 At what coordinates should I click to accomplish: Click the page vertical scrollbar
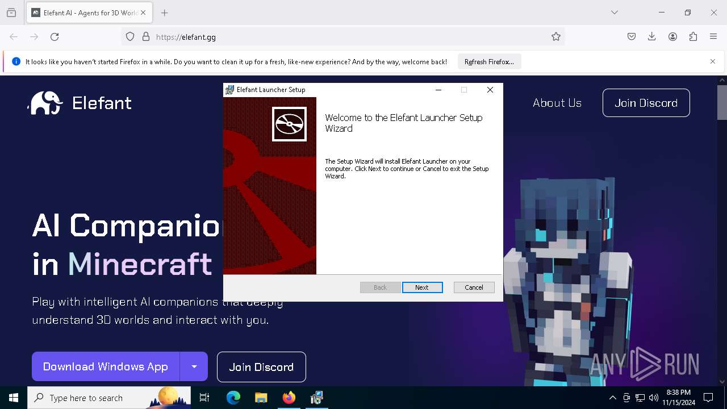click(722, 103)
